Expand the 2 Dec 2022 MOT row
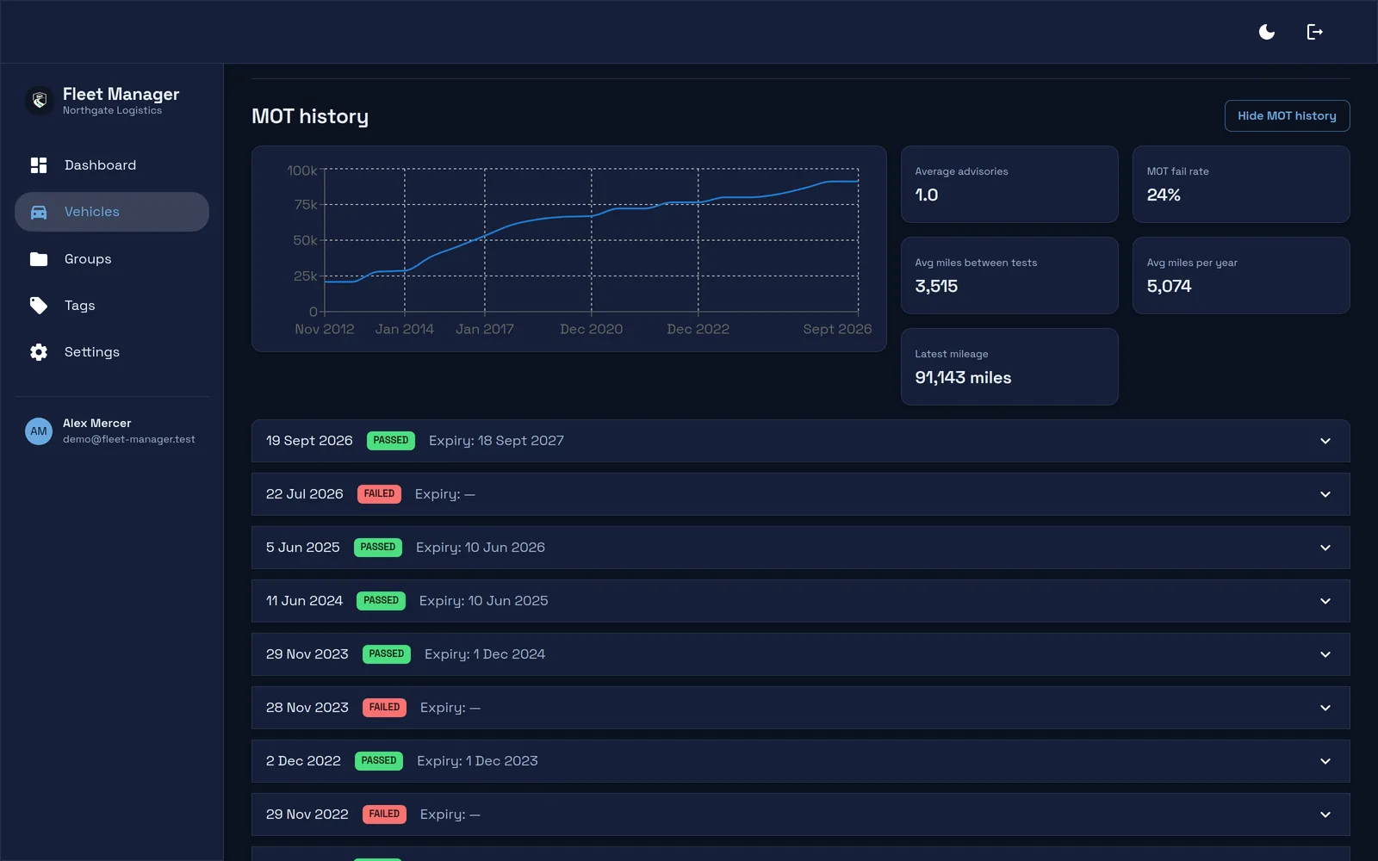Image resolution: width=1378 pixels, height=861 pixels. tap(800, 761)
